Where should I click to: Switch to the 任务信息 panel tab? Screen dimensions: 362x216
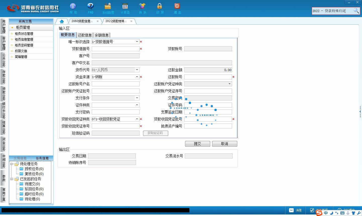(x=42, y=158)
